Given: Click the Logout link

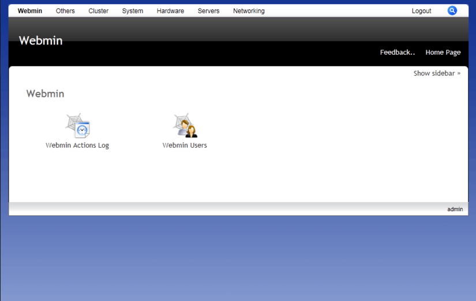Looking at the screenshot, I should [x=421, y=11].
